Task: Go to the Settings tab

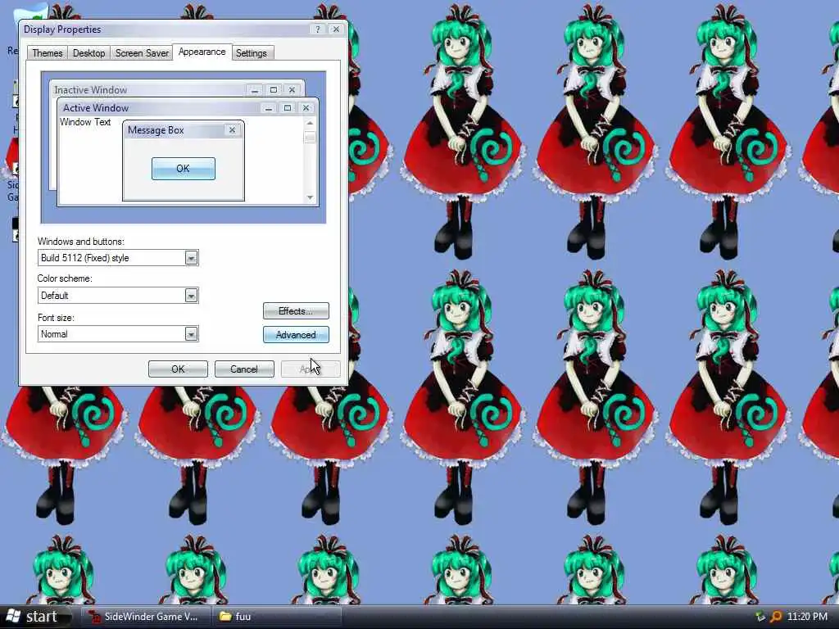Action: pos(251,53)
